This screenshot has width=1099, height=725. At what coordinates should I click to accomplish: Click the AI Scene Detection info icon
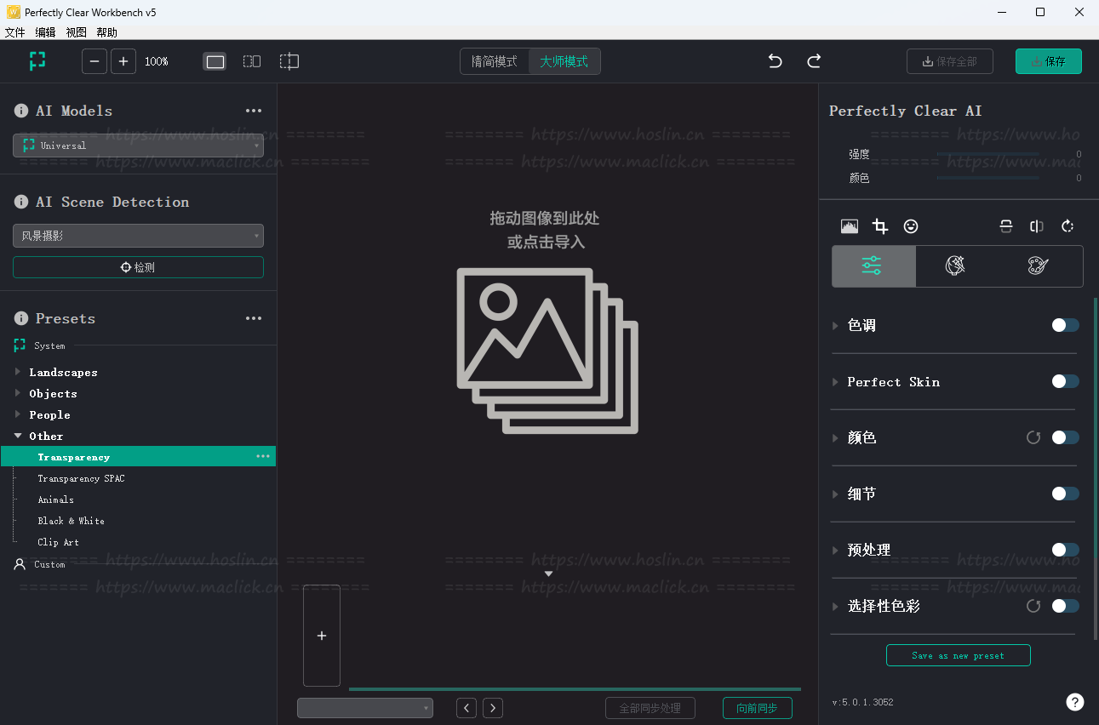coord(21,202)
